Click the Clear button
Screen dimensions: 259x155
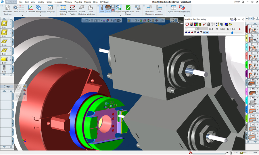pyautogui.click(x=7, y=86)
